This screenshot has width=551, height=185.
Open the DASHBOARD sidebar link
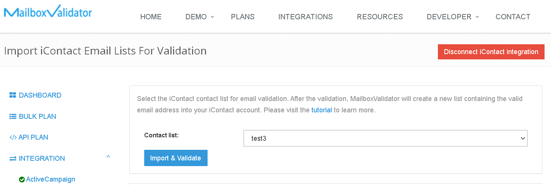(40, 95)
